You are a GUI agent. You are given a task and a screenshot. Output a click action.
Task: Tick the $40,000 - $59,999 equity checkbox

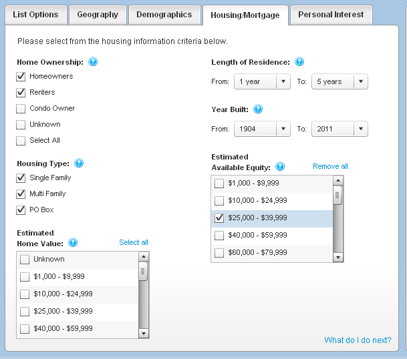click(x=219, y=236)
